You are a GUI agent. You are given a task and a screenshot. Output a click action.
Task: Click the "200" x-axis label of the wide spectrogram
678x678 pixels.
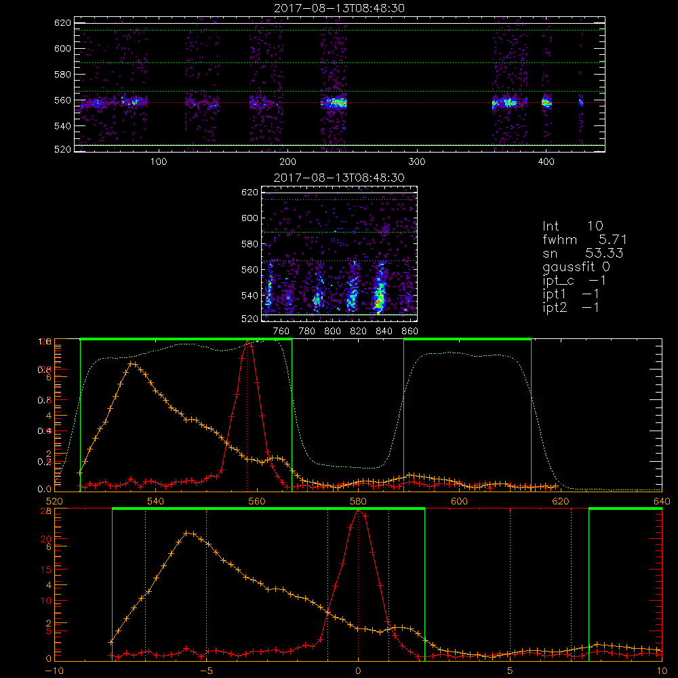point(287,161)
